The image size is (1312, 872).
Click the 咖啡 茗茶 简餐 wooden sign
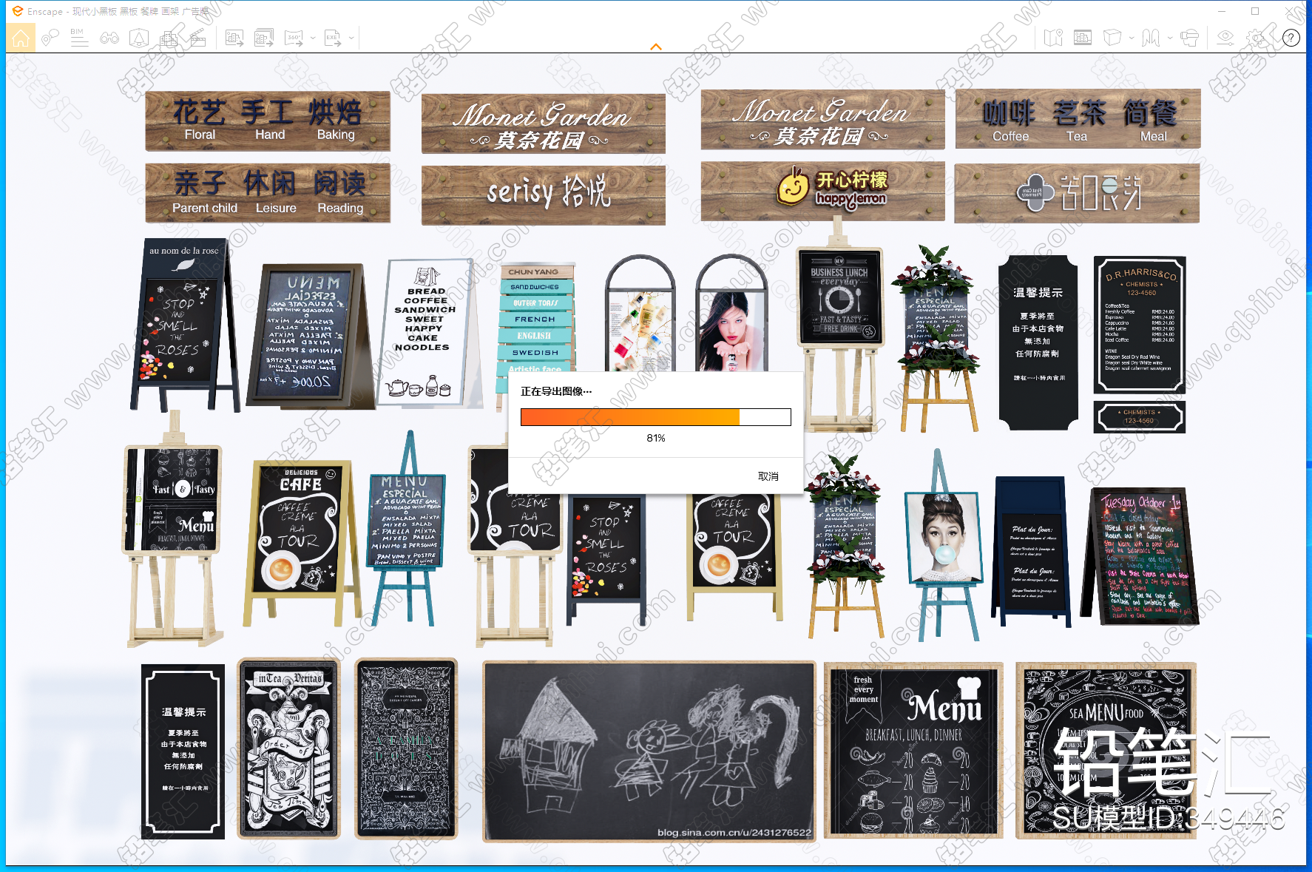[x=1078, y=119]
